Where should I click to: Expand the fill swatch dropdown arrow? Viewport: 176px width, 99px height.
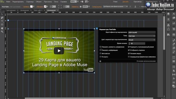coord(34,7)
